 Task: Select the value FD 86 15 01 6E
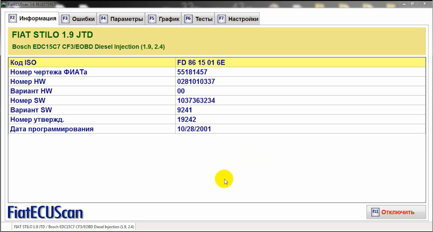201,62
